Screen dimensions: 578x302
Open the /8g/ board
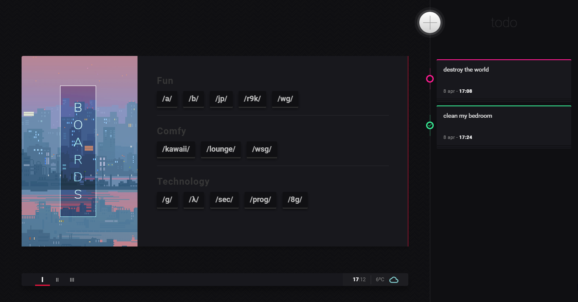[x=295, y=200]
